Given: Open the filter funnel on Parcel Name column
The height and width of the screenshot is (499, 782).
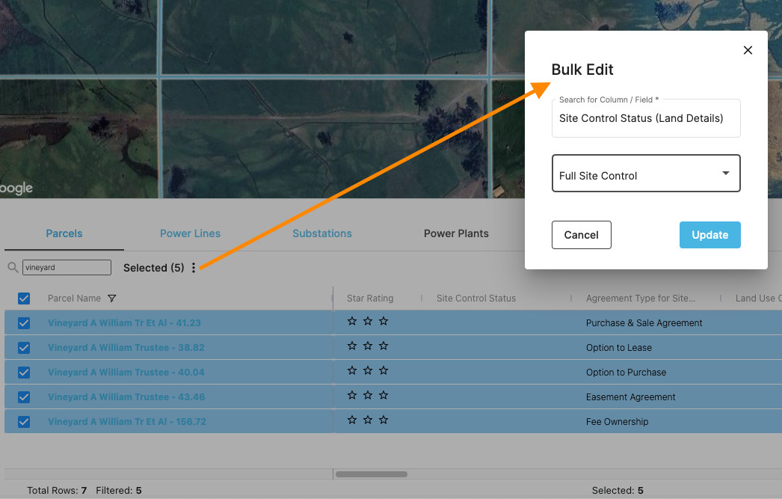Looking at the screenshot, I should [x=112, y=298].
